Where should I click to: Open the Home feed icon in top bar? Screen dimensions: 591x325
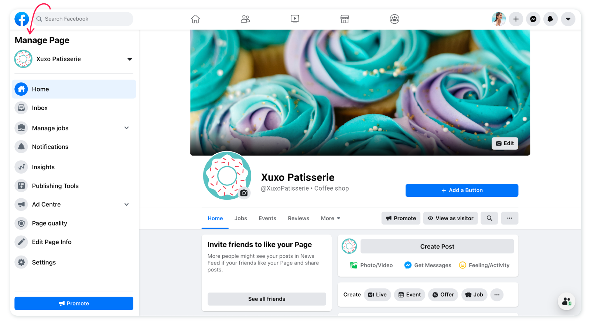coord(195,19)
